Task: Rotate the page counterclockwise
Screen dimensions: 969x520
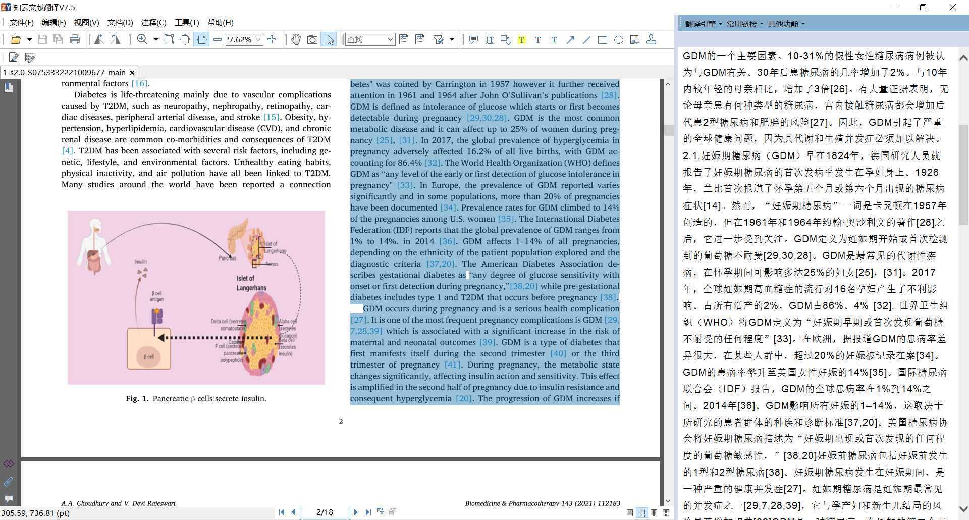Action: point(99,40)
